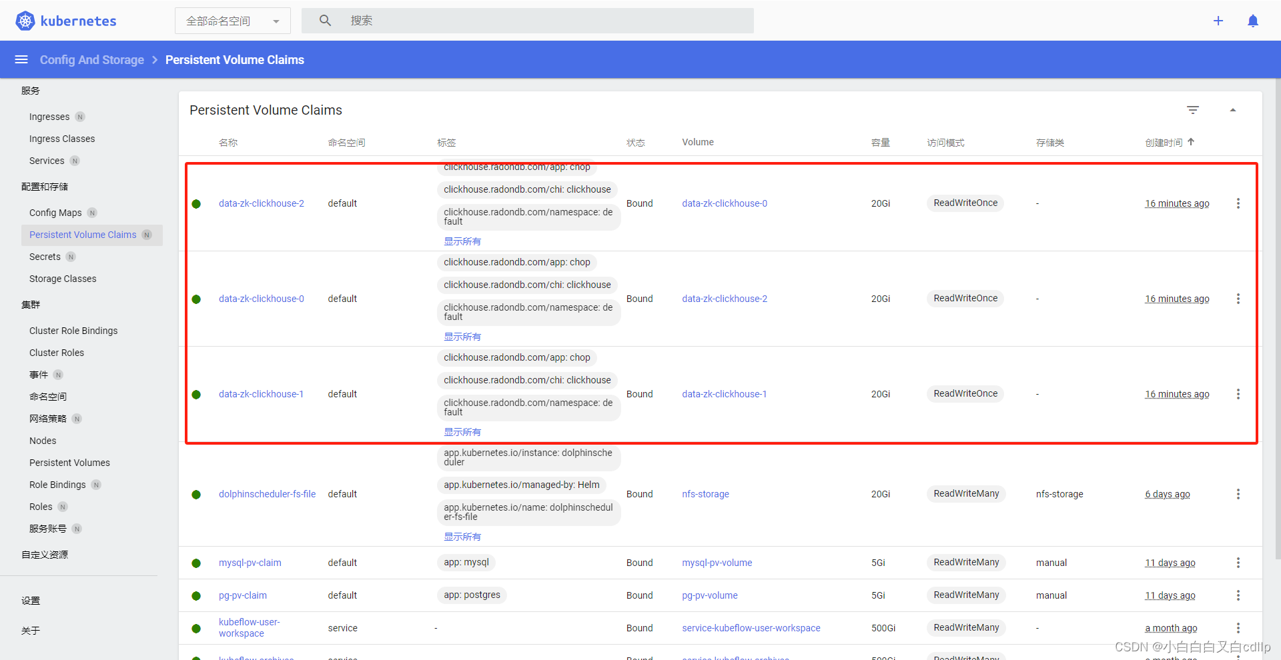Open data-zk-clickhouse-2 claim name link
This screenshot has width=1281, height=660.
[x=262, y=203]
